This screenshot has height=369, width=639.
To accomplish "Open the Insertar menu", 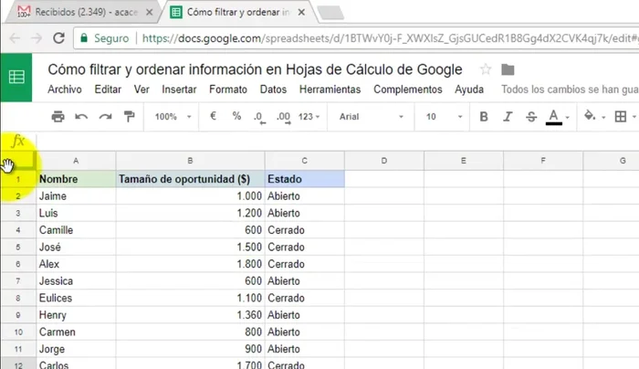I will [x=179, y=90].
